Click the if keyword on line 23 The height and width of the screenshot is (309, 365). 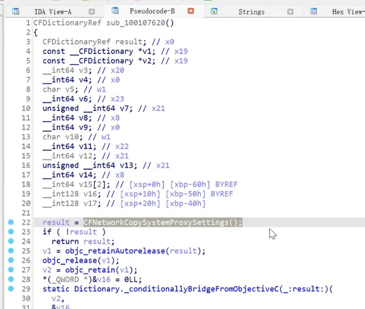point(47,232)
